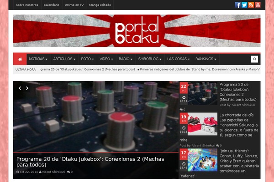
Task: Click comment icon beside the zapatillas post author
Action: coord(217,146)
